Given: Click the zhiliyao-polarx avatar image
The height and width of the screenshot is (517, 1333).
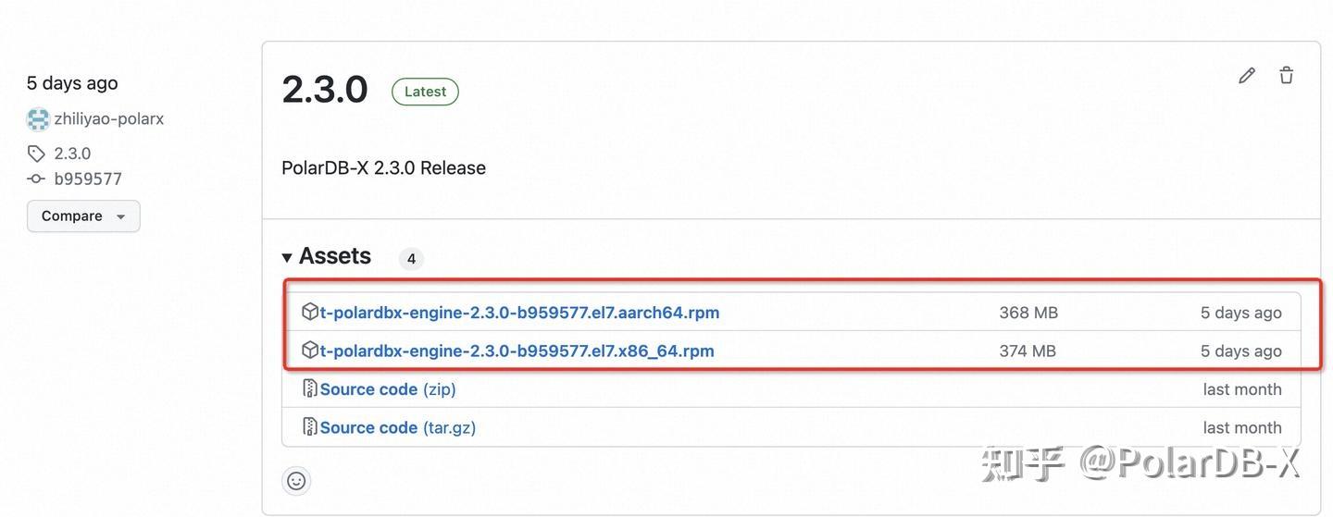Looking at the screenshot, I should [x=38, y=119].
